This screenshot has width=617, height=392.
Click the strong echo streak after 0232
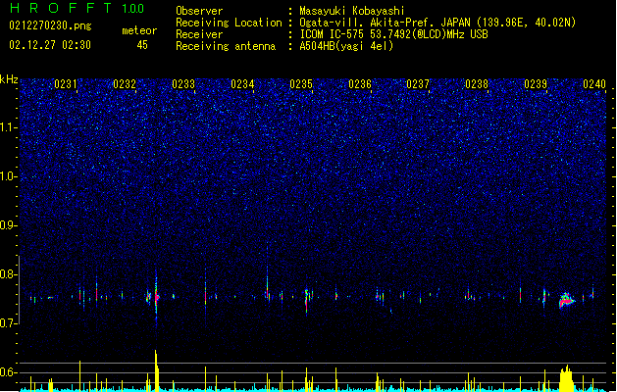point(156,297)
